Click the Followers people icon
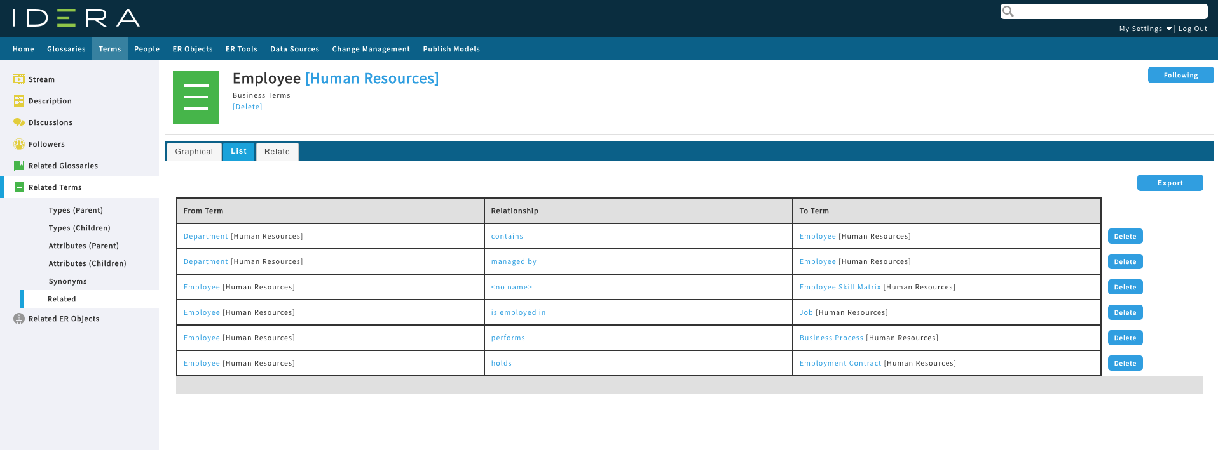 click(x=19, y=144)
